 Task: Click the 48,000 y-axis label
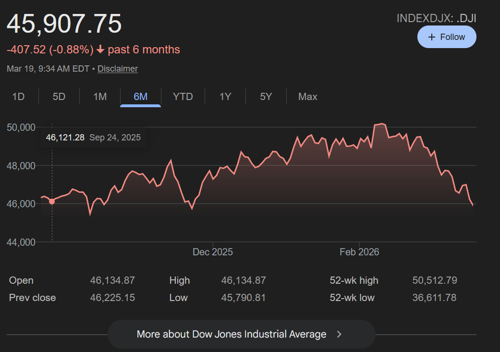(x=21, y=165)
